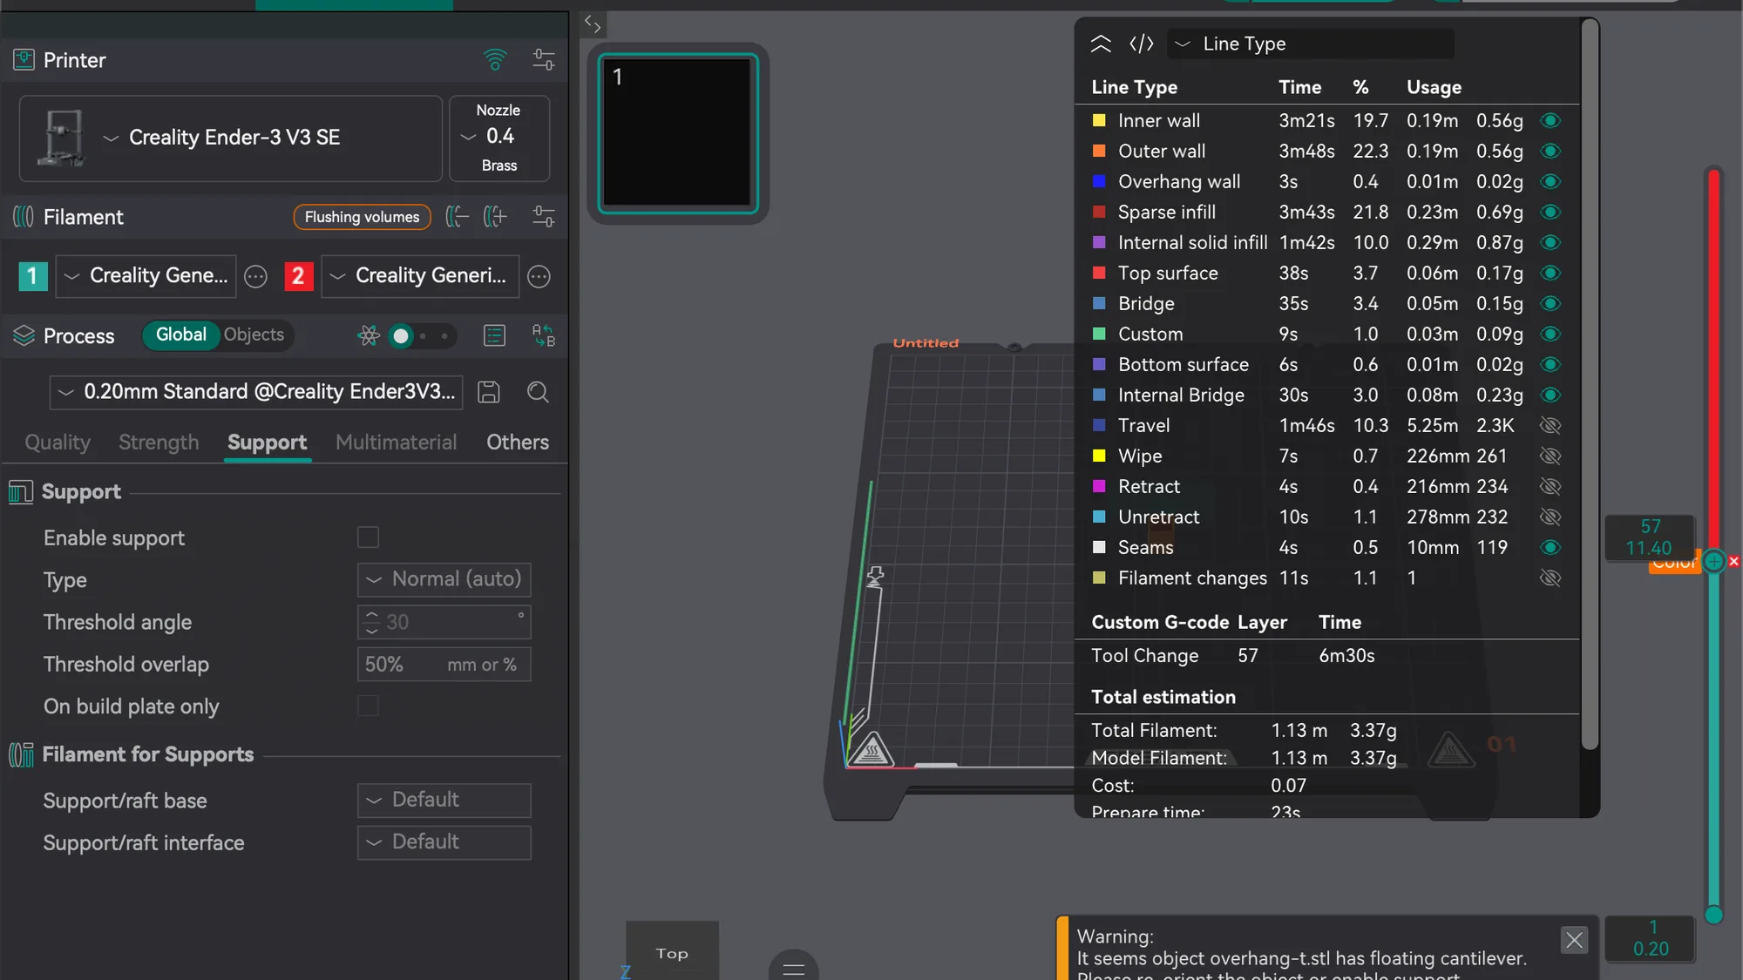Show Travel moves in preview
The width and height of the screenshot is (1743, 980).
point(1550,425)
